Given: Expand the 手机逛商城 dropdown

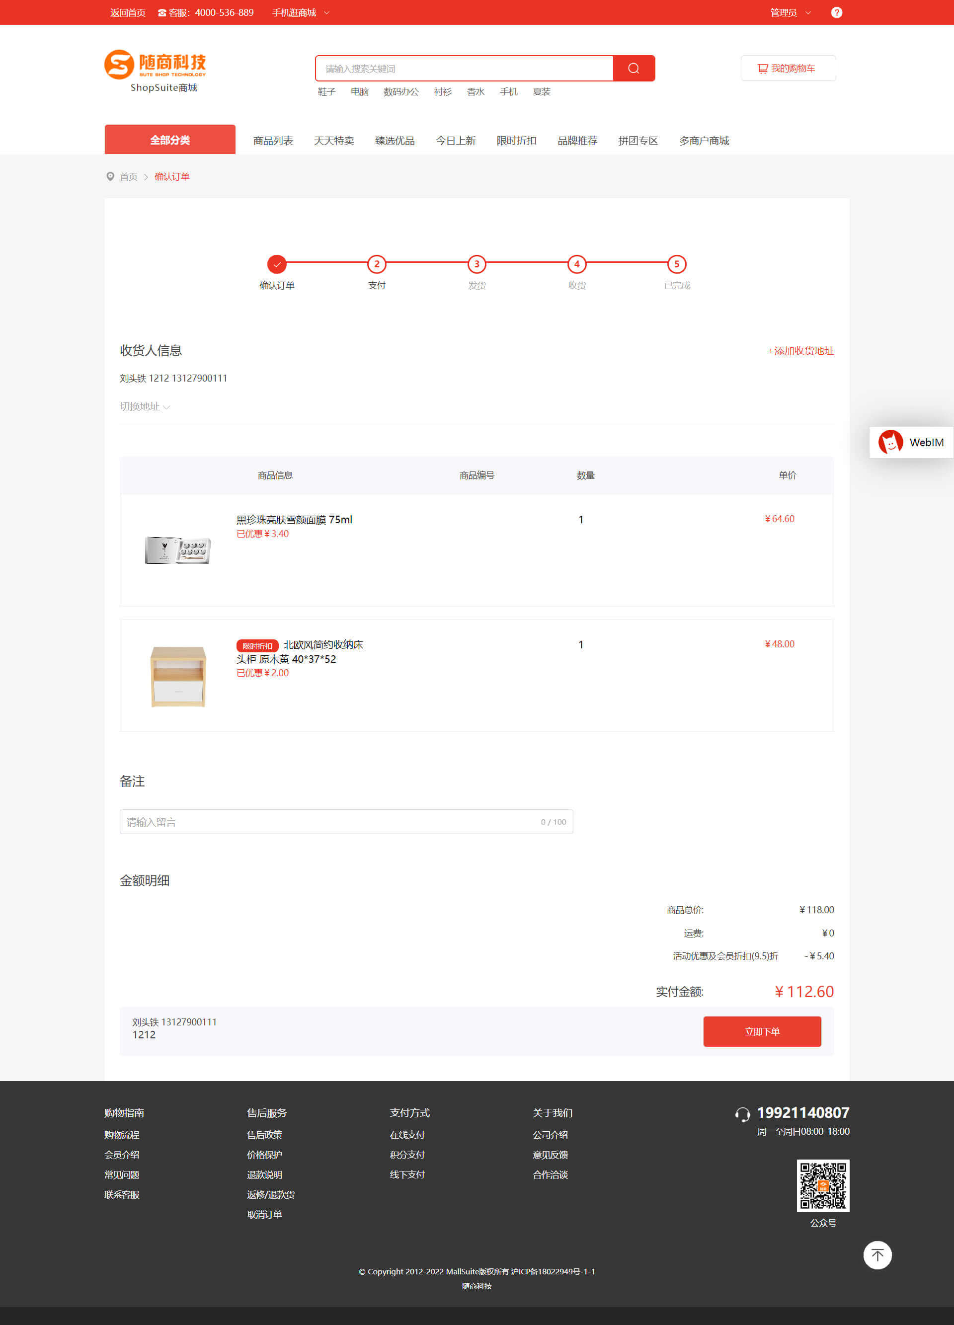Looking at the screenshot, I should [x=300, y=12].
